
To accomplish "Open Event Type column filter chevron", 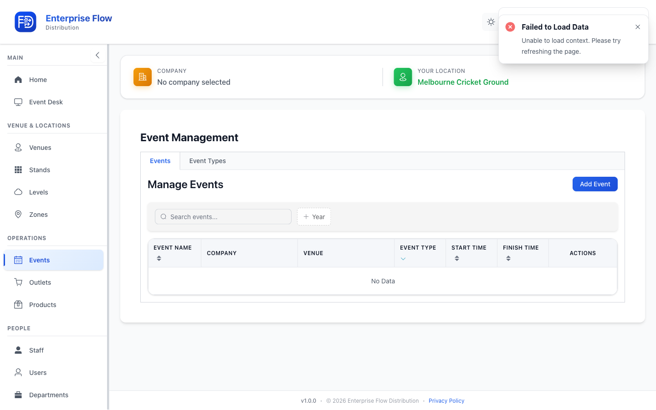I will pyautogui.click(x=403, y=259).
